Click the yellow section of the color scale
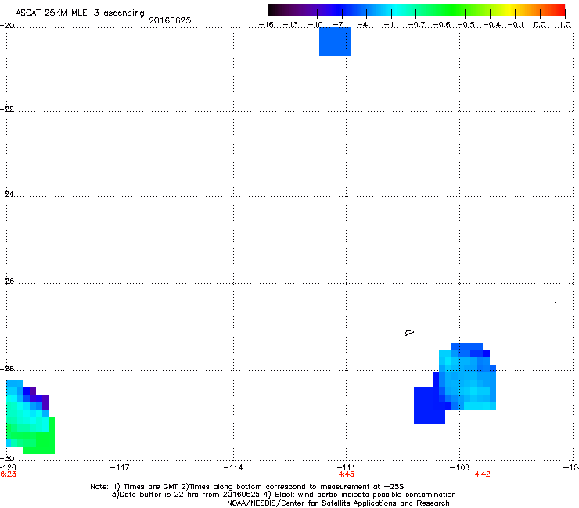Viewport: 579px width, 508px height. pyautogui.click(x=509, y=10)
